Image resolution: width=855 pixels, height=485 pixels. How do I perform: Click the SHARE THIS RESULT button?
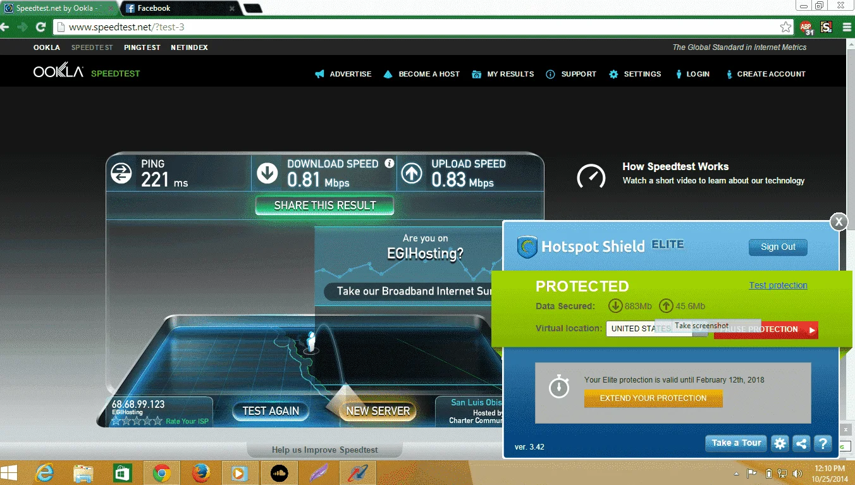[x=324, y=206]
